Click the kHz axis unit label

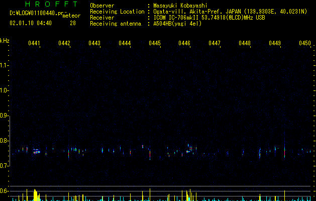(5, 41)
